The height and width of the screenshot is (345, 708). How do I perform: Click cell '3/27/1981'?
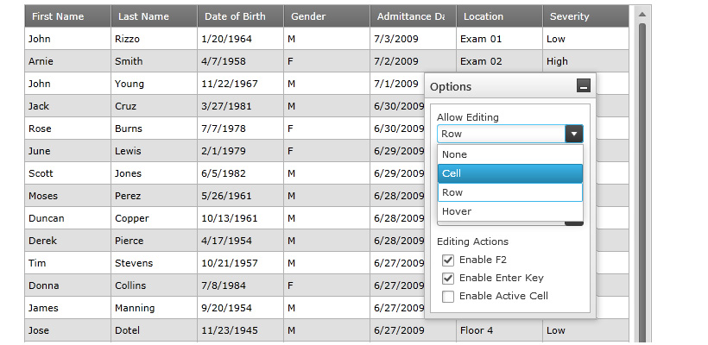pyautogui.click(x=240, y=106)
